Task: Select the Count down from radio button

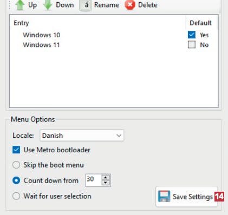Action: pyautogui.click(x=16, y=180)
